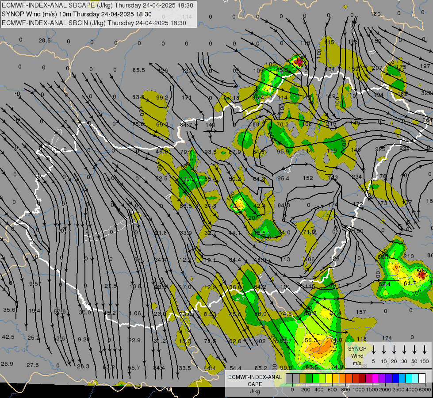Click the 100 m/s wind arrow in SYNOP legend
433x398 pixels.
click(x=425, y=349)
